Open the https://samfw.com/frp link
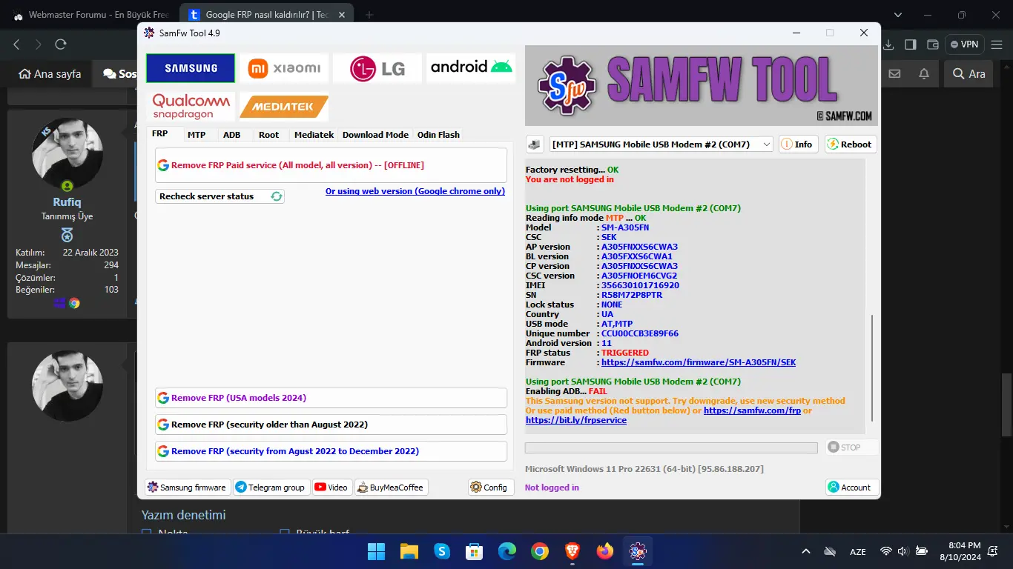1013x569 pixels. click(752, 410)
